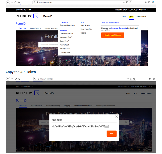The height and width of the screenshot is (154, 162).
Task: Open Tools menu in lower page header
Action: coord(128,93)
